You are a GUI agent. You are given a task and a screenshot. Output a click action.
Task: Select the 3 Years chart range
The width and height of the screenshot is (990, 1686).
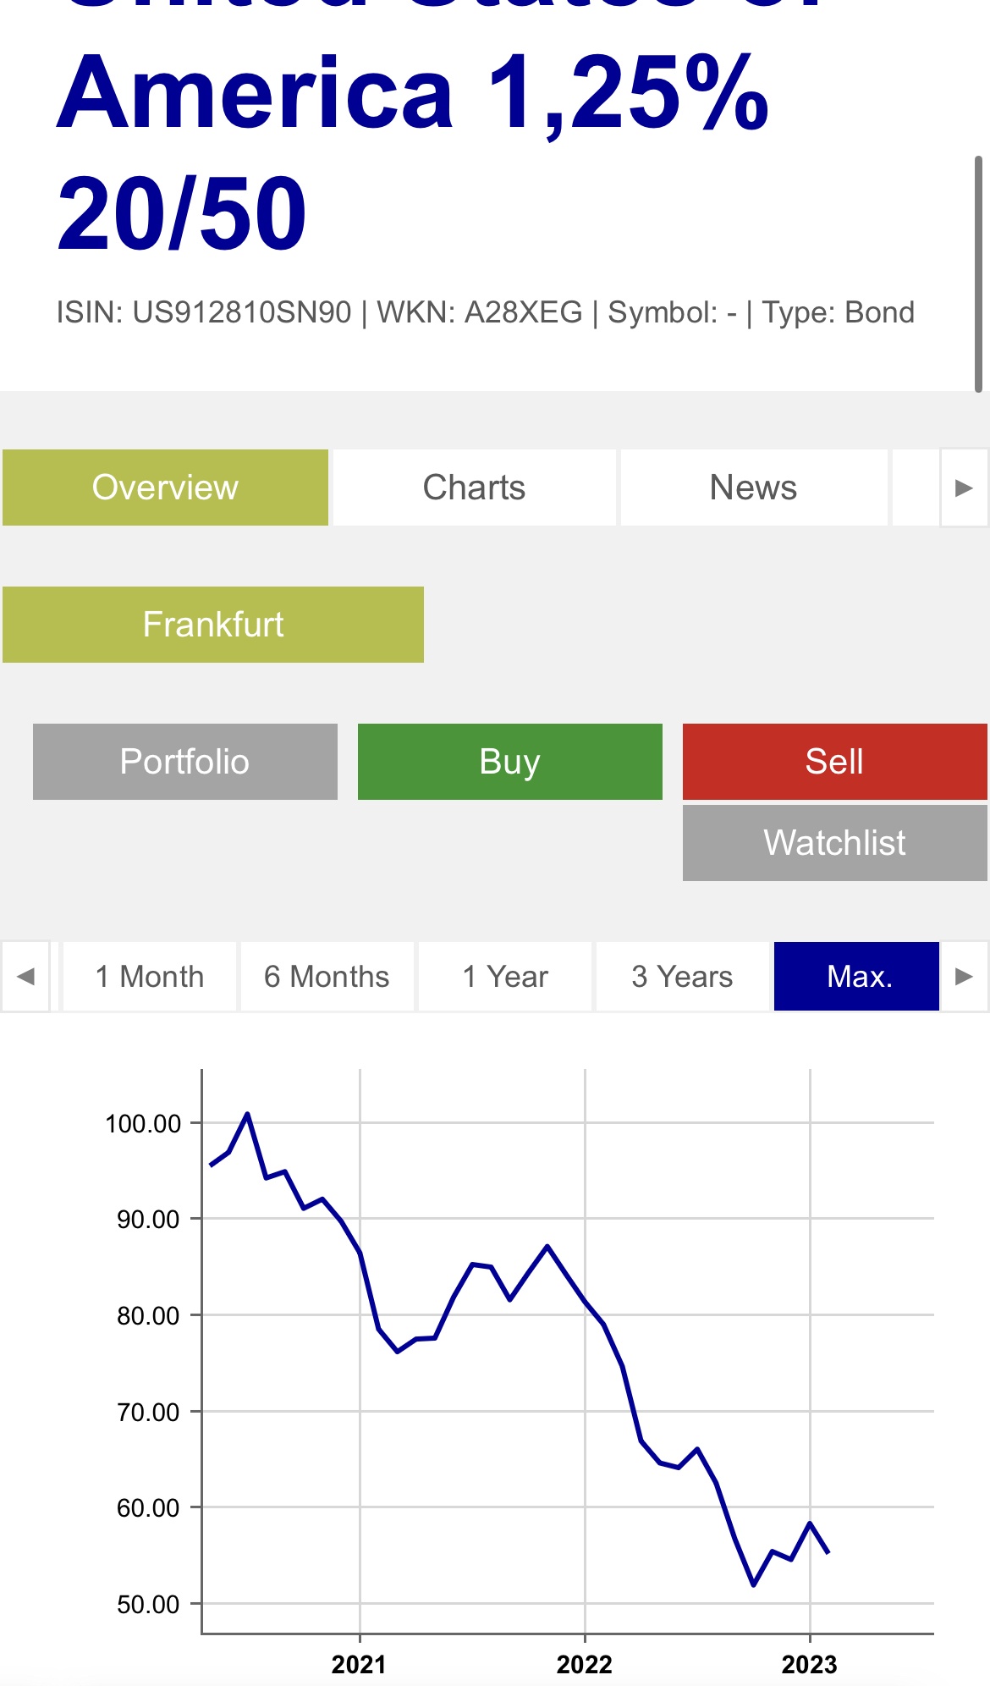(682, 977)
